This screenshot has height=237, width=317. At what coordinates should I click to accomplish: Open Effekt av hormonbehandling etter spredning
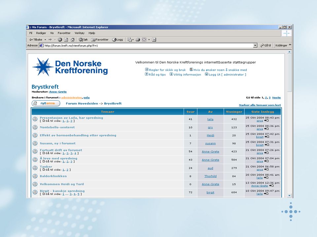(78, 135)
